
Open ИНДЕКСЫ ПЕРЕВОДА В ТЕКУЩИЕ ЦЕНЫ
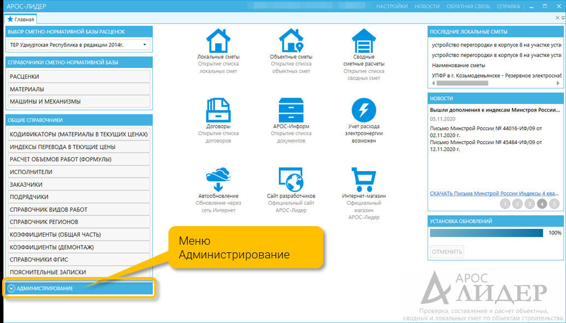pos(79,147)
